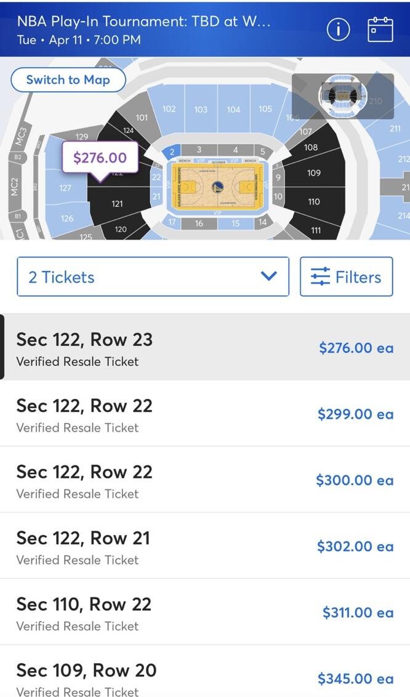Select section 110 on seat map
410x697 pixels.
tap(314, 201)
